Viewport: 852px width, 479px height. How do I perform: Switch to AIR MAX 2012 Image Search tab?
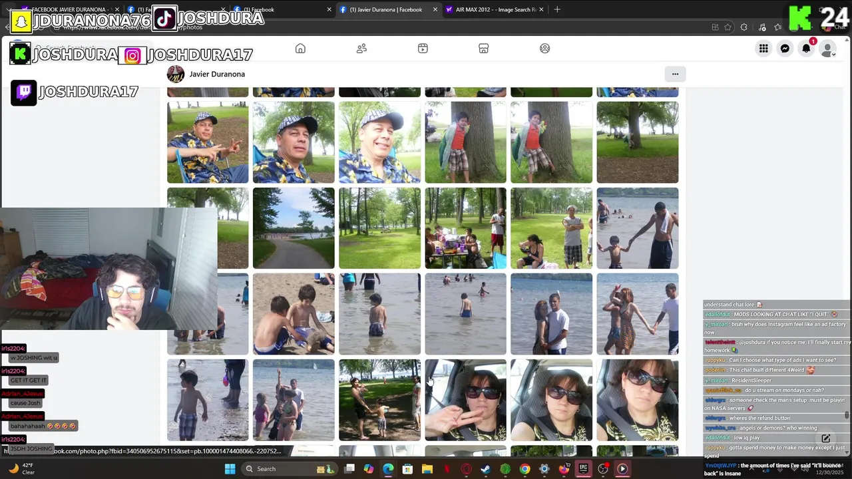click(496, 9)
